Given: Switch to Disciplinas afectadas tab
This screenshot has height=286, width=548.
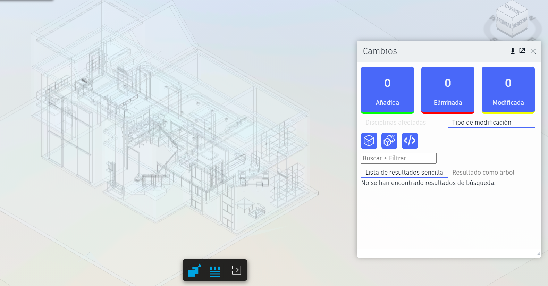Looking at the screenshot, I should [396, 123].
